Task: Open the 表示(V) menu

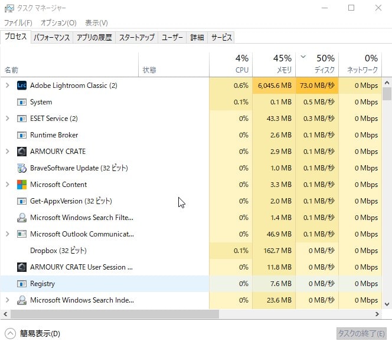Action: [x=96, y=23]
